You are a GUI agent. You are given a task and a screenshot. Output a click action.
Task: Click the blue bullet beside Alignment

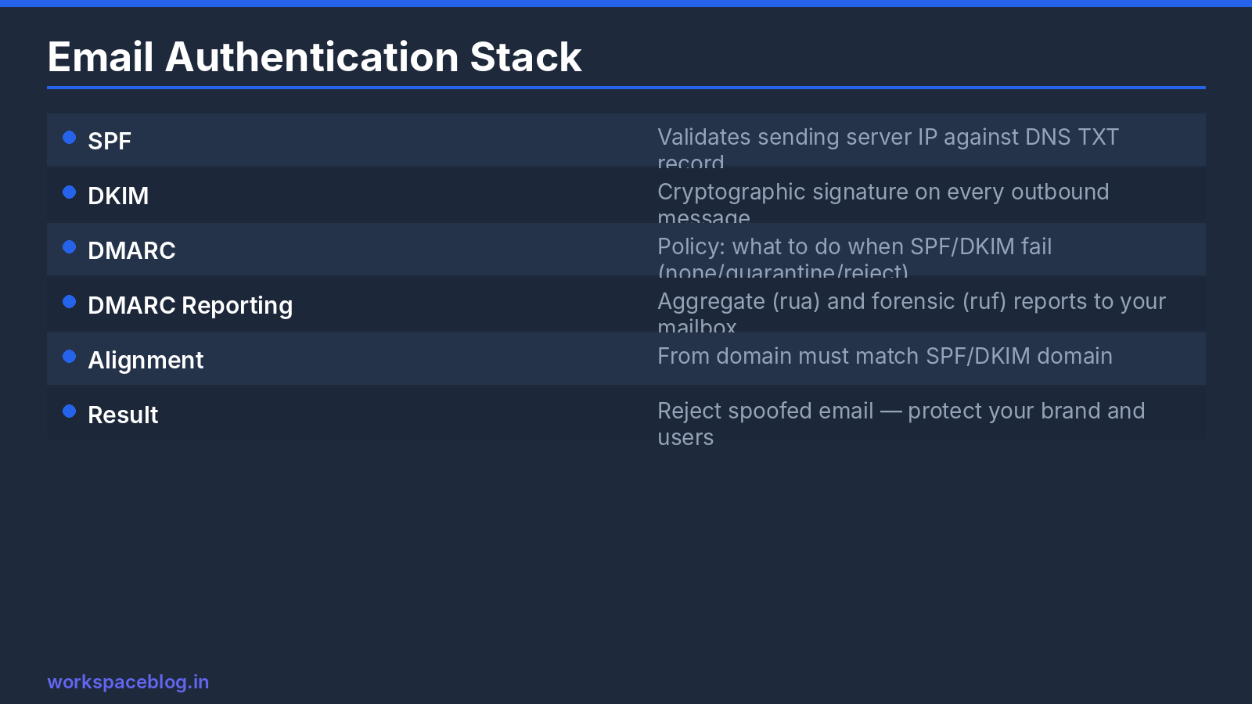coord(70,357)
